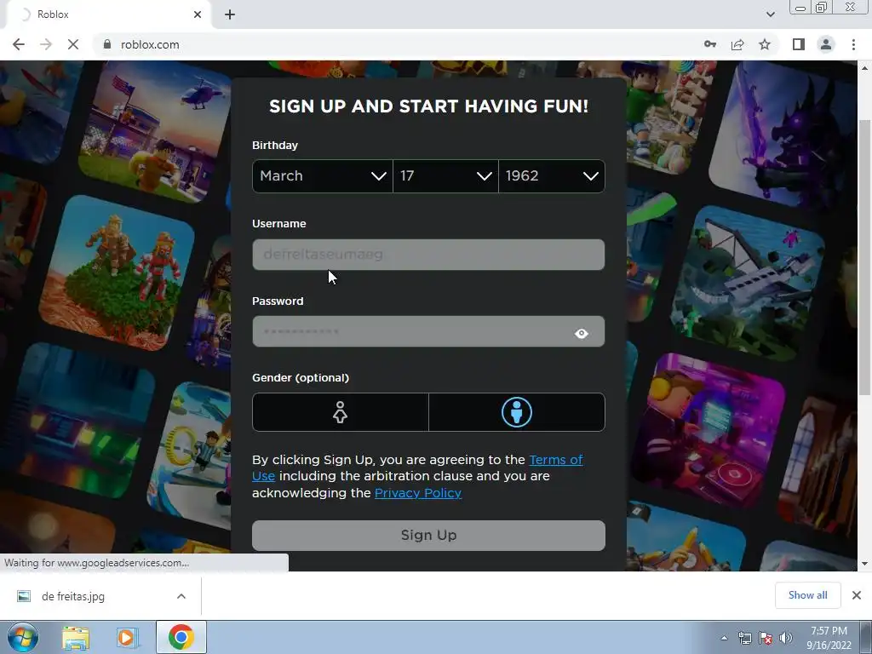This screenshot has height=654, width=872.
Task: Open the Terms of Use link
Action: click(555, 460)
